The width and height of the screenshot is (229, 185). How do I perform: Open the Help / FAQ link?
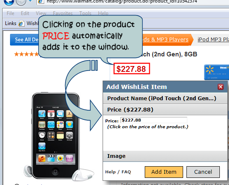pos(118,172)
